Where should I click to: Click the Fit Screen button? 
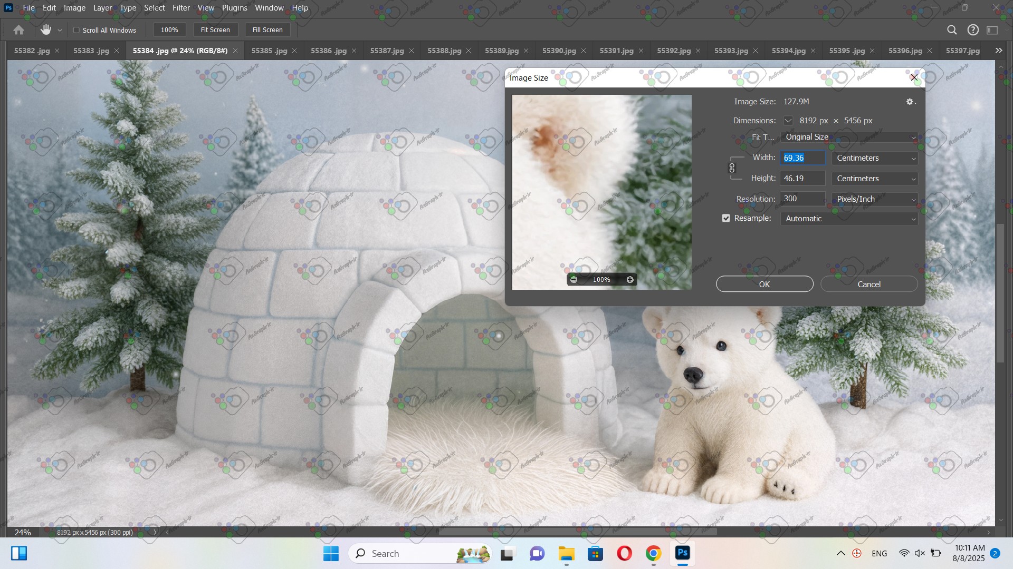215,30
